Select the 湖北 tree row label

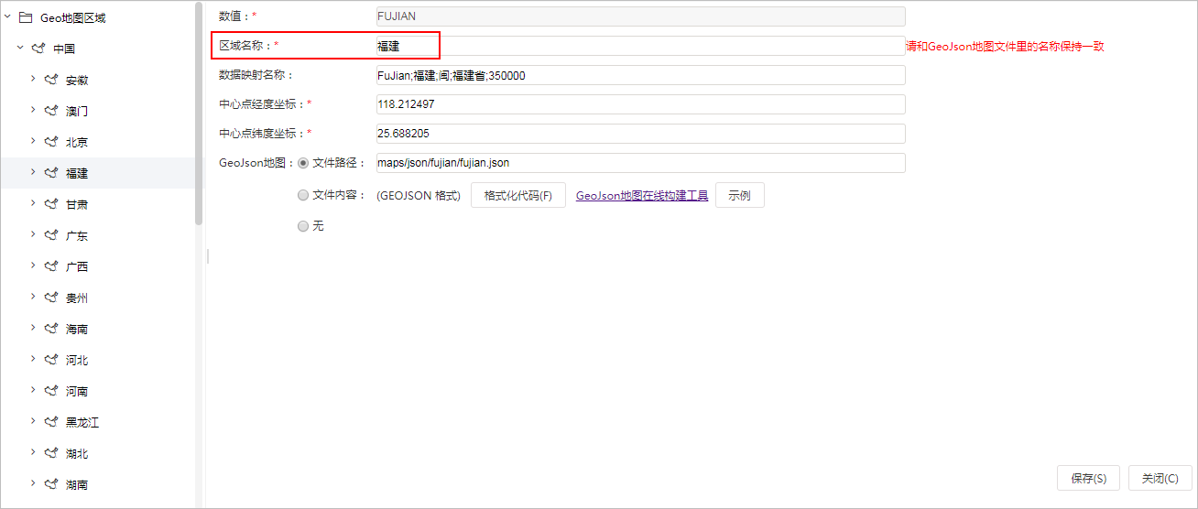click(77, 454)
